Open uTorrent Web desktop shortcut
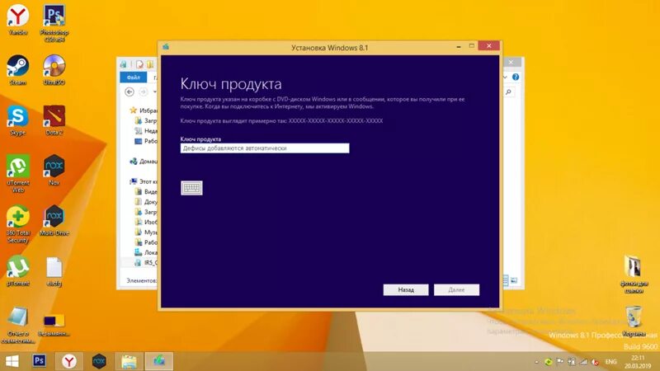The height and width of the screenshot is (371, 660). pyautogui.click(x=17, y=174)
